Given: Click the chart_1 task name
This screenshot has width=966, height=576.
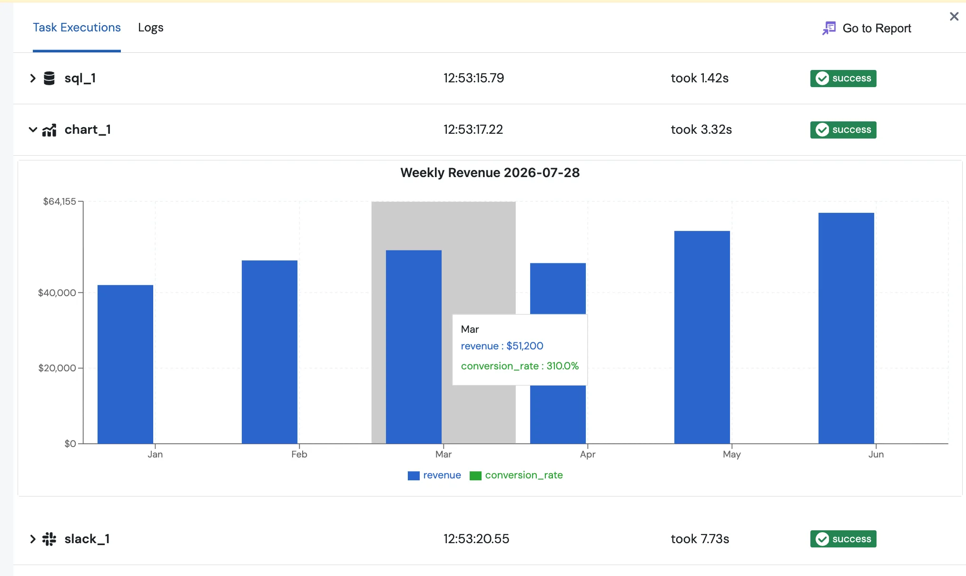Looking at the screenshot, I should coord(88,129).
